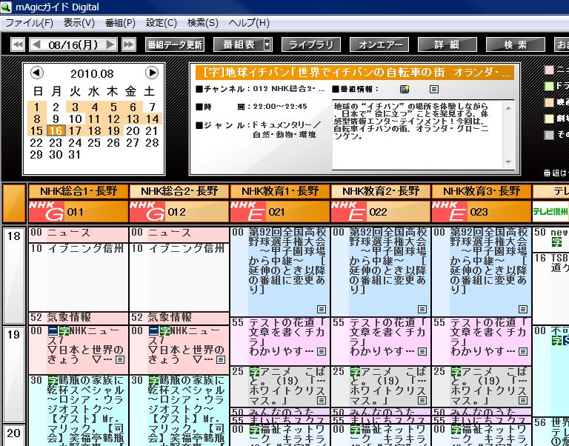Select NHK教育1・長野 channel header
Viewport: 569px width, 446px height.
[x=280, y=191]
